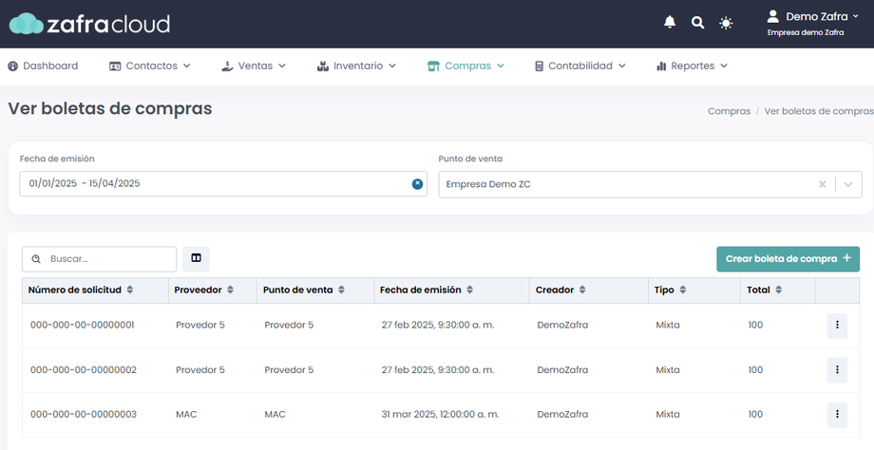Viewport: 874px width, 450px height.
Task: Open actions menu for boleta 00000001
Action: 837,326
